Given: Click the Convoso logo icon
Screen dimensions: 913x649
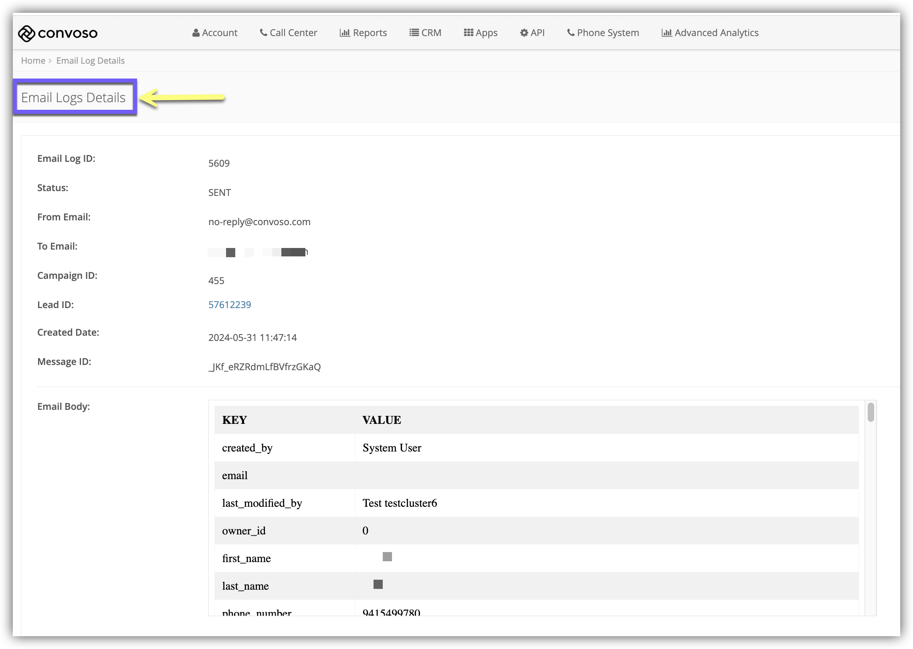Looking at the screenshot, I should (x=26, y=33).
